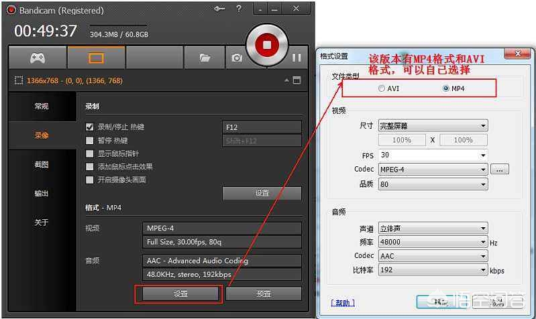Pause the recording with the pause icon

pos(297,58)
